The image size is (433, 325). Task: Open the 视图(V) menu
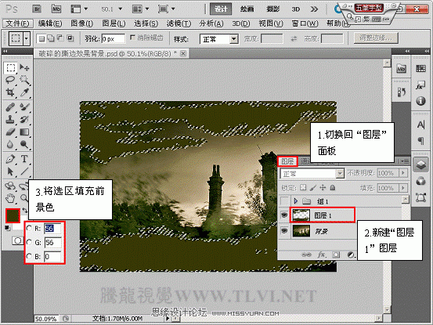tap(271, 23)
